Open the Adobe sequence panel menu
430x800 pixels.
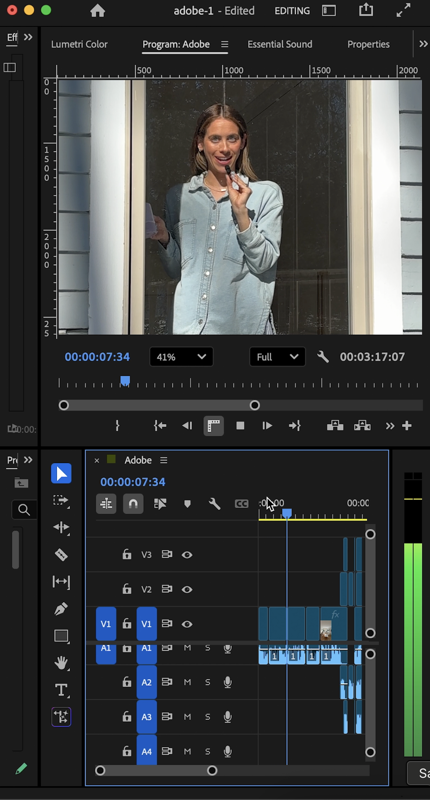[x=164, y=460]
